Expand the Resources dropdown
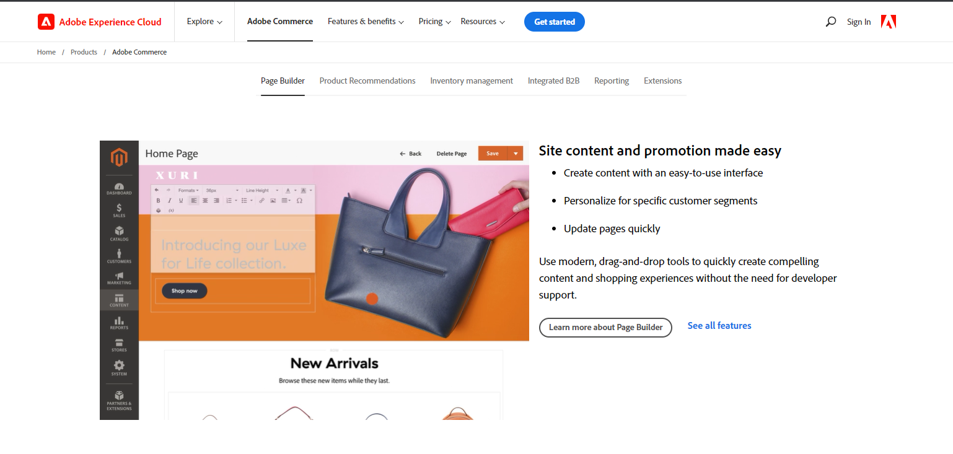The image size is (953, 454). click(x=483, y=22)
